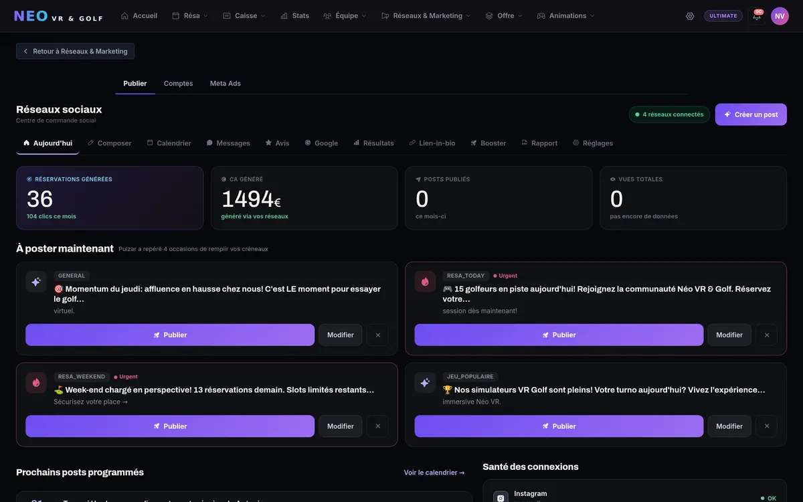Publish the simulateurs VR Golf post
The height and width of the screenshot is (502, 803).
coord(559,426)
